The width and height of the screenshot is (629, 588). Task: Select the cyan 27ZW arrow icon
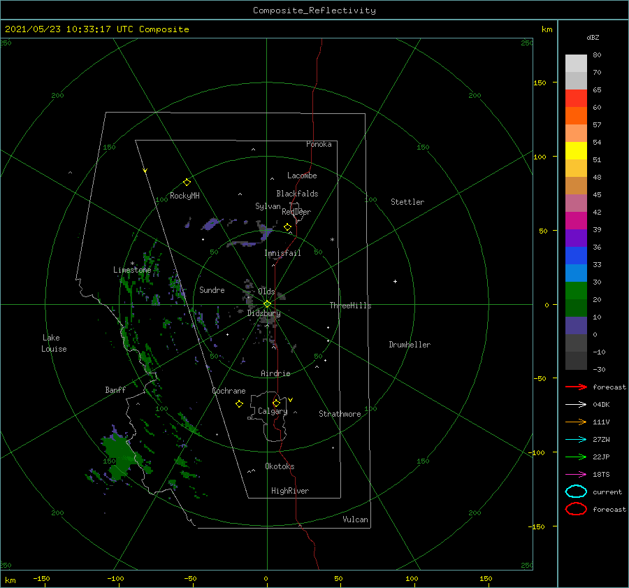click(576, 440)
